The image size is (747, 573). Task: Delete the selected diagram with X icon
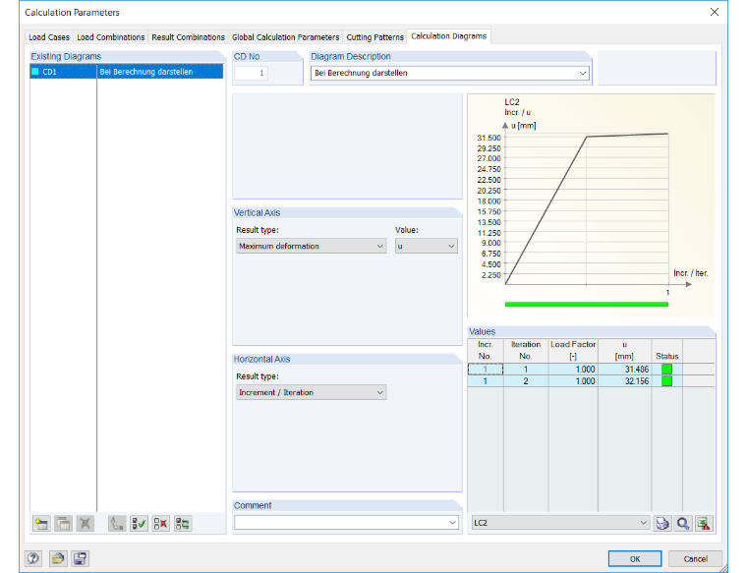click(86, 524)
